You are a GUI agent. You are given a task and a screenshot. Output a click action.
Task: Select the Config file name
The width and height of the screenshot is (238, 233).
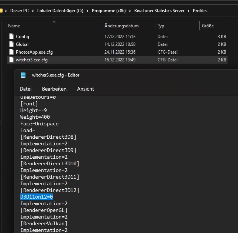click(23, 37)
